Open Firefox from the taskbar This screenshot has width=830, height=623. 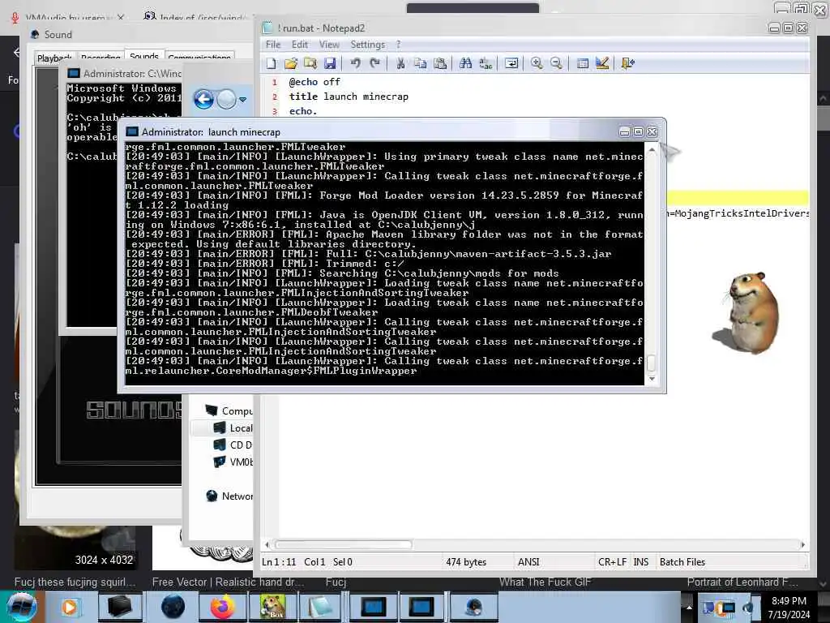tap(223, 607)
